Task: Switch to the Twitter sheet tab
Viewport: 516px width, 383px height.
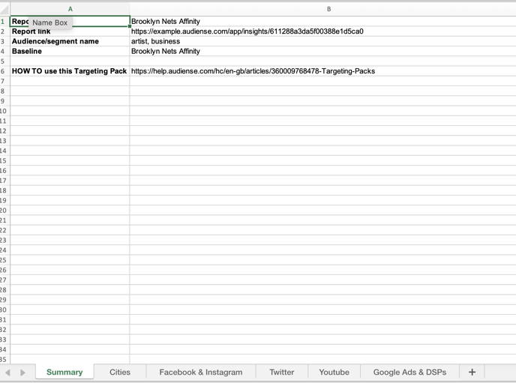Action: [282, 373]
